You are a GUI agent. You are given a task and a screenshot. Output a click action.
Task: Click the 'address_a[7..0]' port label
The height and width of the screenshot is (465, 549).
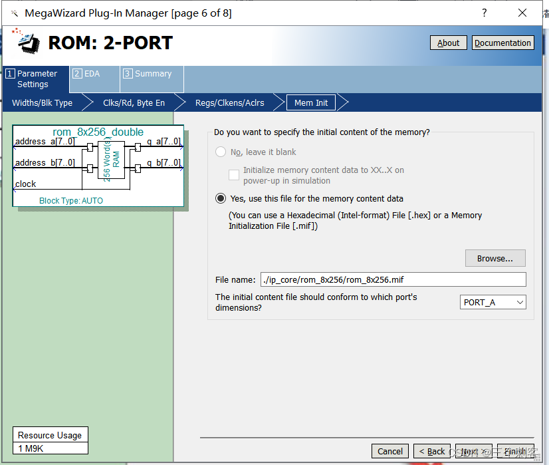(x=45, y=142)
